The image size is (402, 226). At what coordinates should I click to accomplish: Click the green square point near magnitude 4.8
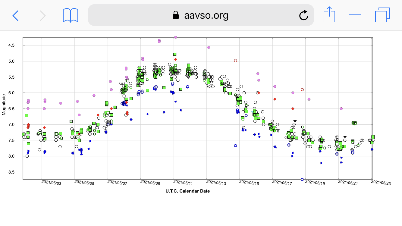tap(175, 54)
